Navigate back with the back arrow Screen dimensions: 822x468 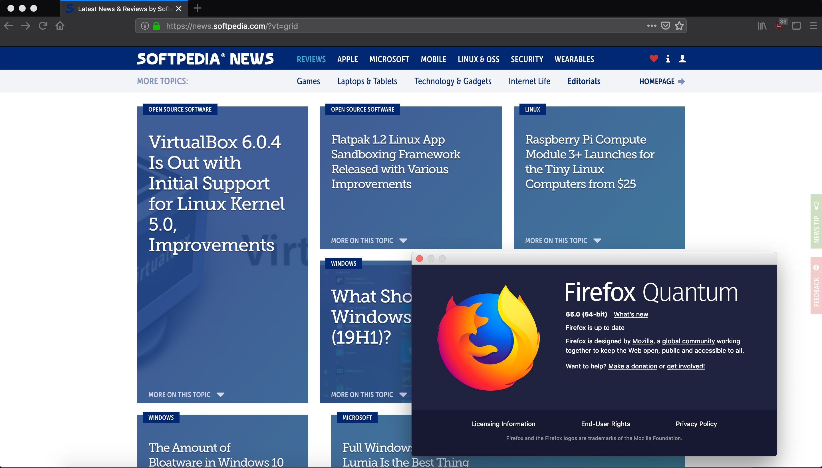point(8,26)
